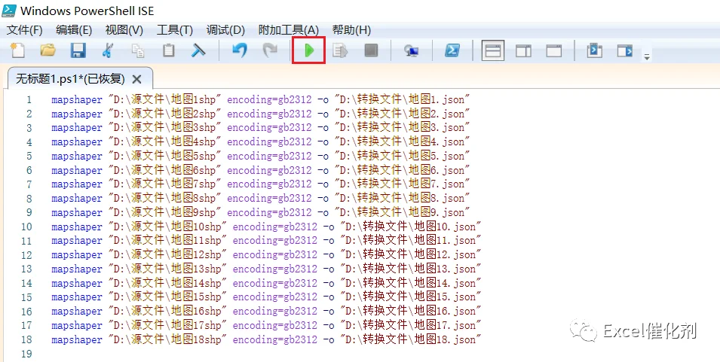Viewport: 720px width, 362px height.
Task: Show script pane on top layout
Action: point(493,50)
